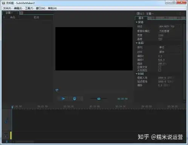Viewport: 188px width, 145px height.
Task: Toggle the 从右到左 checkbox
Action: point(160,70)
